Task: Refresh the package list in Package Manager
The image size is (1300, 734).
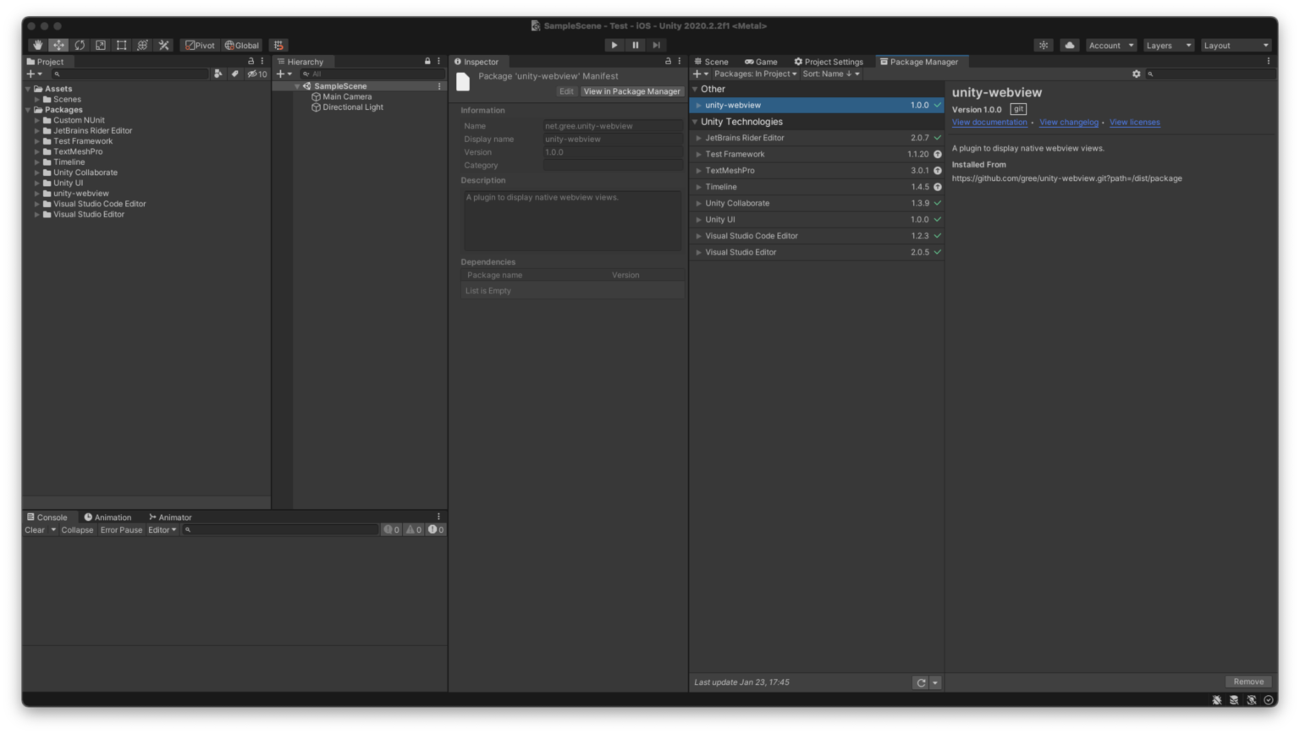Action: pyautogui.click(x=922, y=682)
